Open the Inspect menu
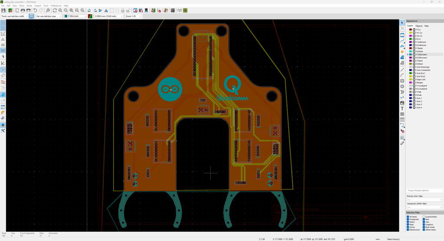Image resolution: width=444 pixels, height=241 pixels. click(38, 6)
